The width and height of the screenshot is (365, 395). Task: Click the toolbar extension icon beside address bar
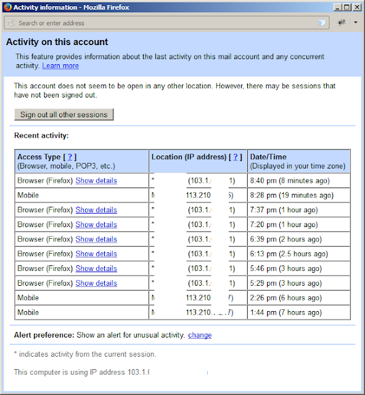[x=341, y=23]
